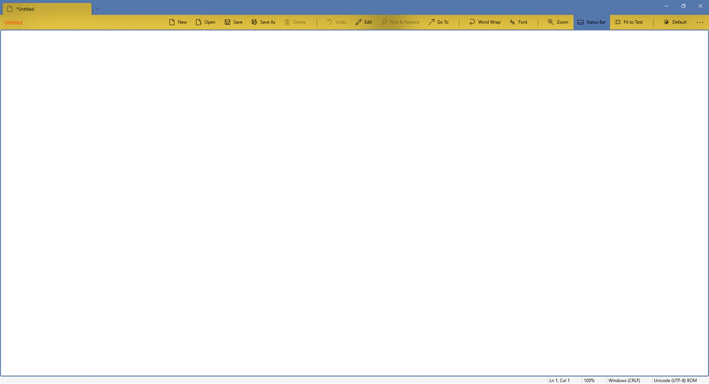
Task: Select the Go To icon
Action: [431, 22]
